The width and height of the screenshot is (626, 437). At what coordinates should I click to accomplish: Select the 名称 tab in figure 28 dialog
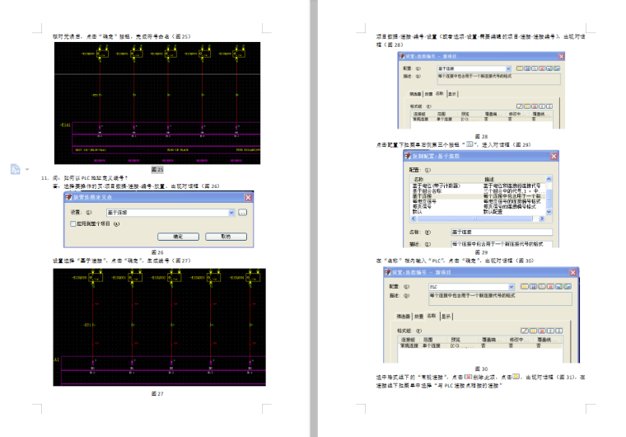tap(440, 94)
